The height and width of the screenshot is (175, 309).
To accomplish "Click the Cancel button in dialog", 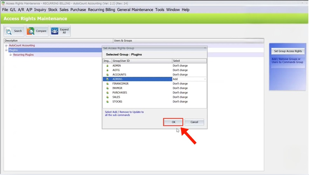I will (x=194, y=122).
